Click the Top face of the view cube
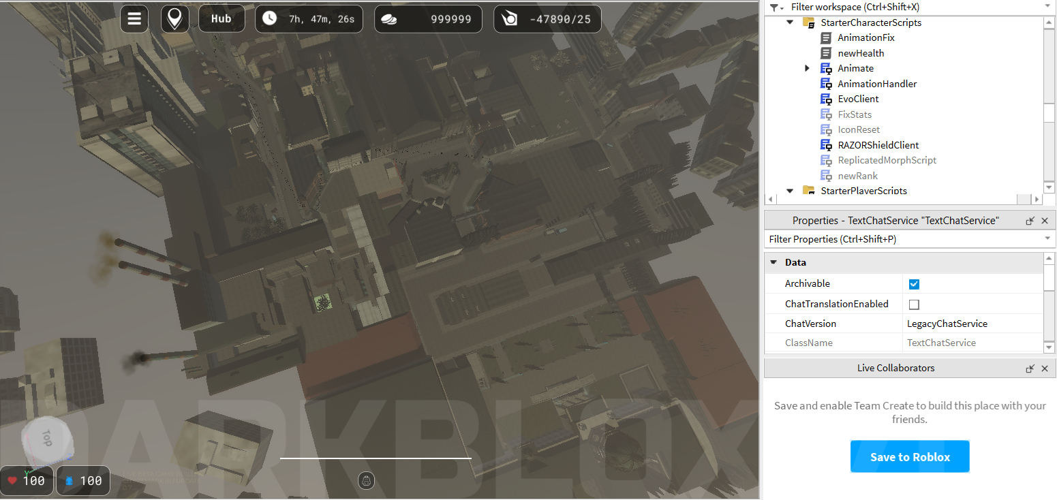1057x500 pixels. tap(46, 437)
